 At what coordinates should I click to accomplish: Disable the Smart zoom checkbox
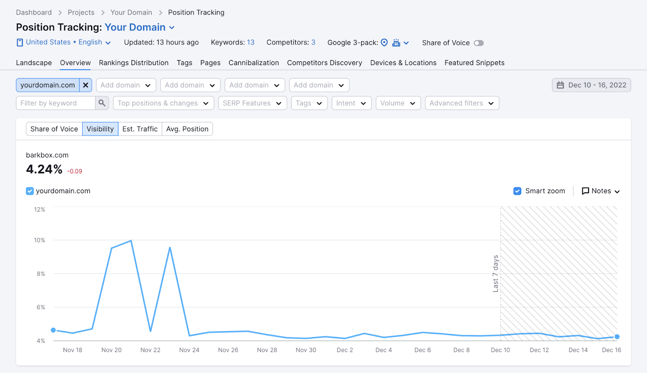tap(517, 191)
